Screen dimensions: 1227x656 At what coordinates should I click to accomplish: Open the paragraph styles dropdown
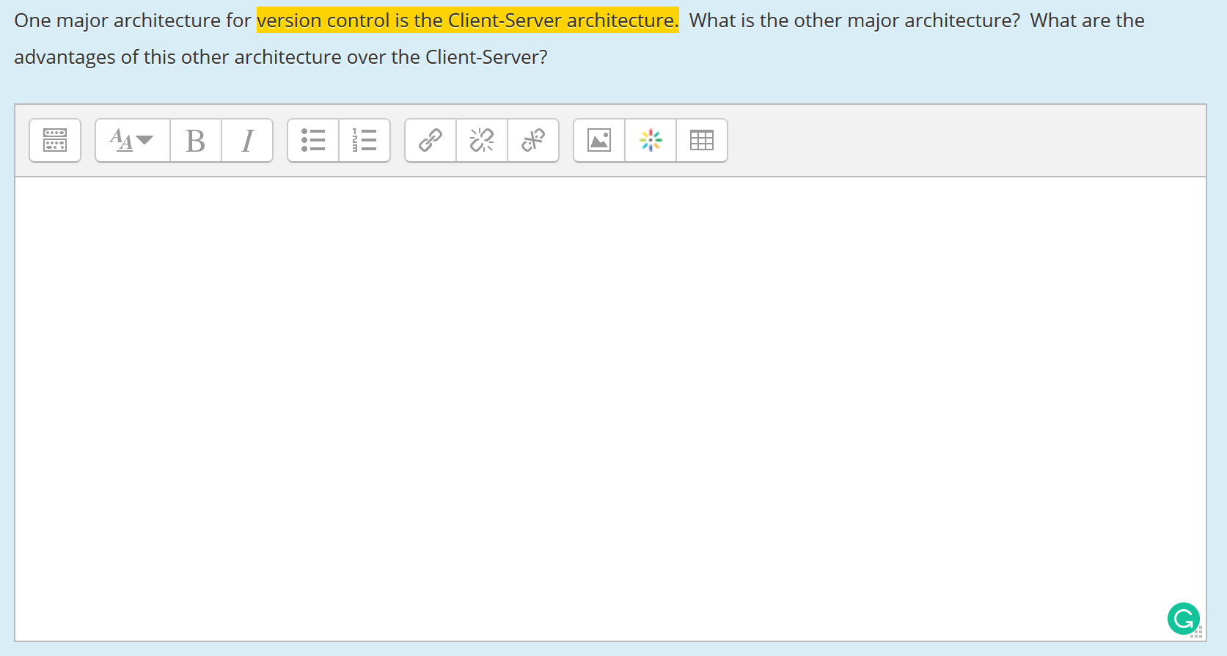132,140
